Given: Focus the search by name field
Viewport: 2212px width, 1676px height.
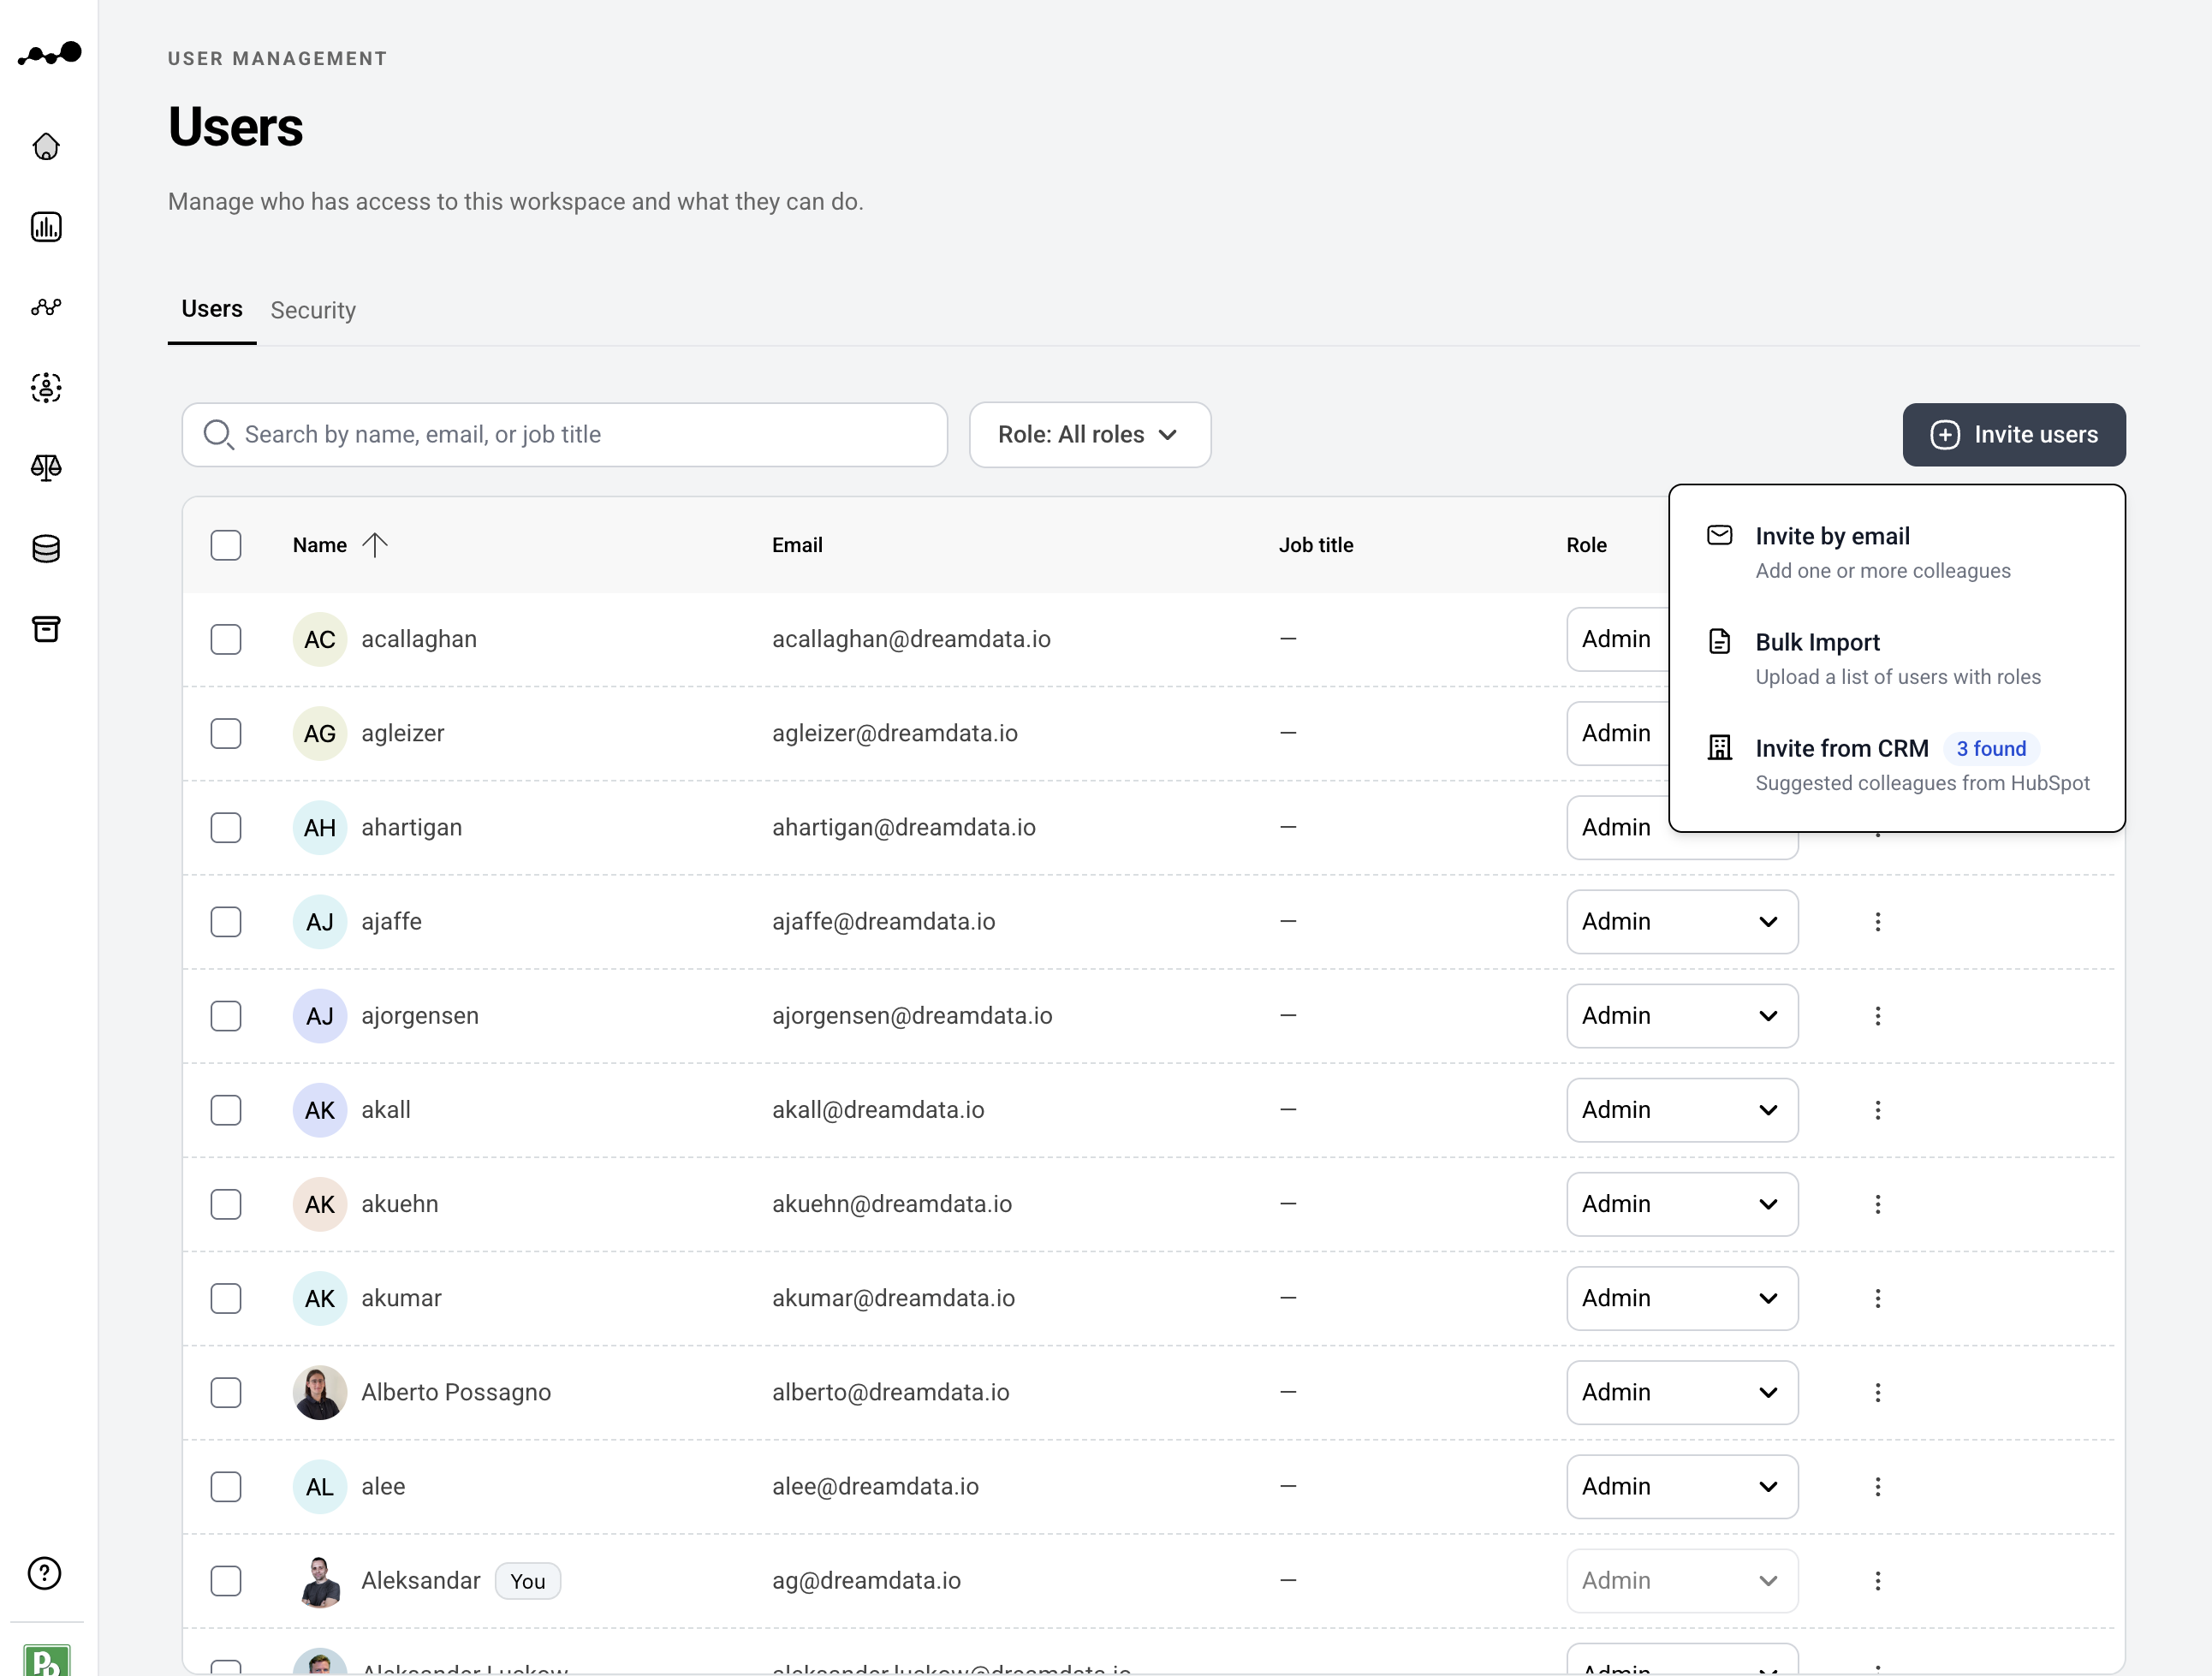Looking at the screenshot, I should coord(565,435).
